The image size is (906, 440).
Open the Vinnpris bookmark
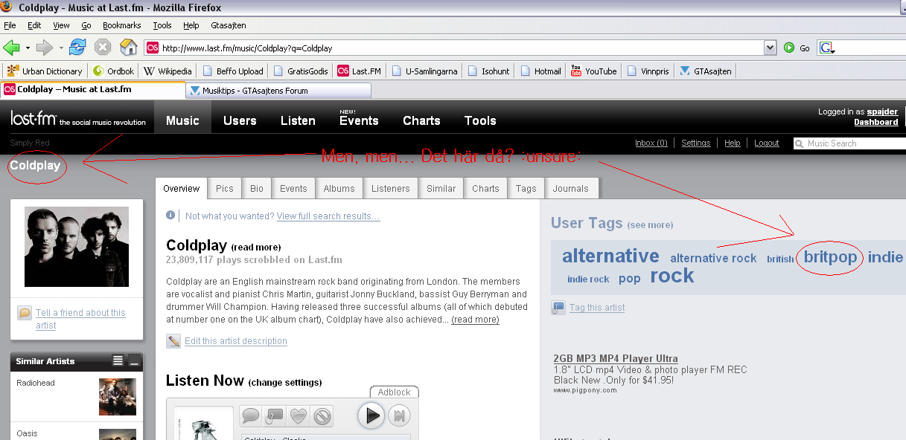(648, 71)
